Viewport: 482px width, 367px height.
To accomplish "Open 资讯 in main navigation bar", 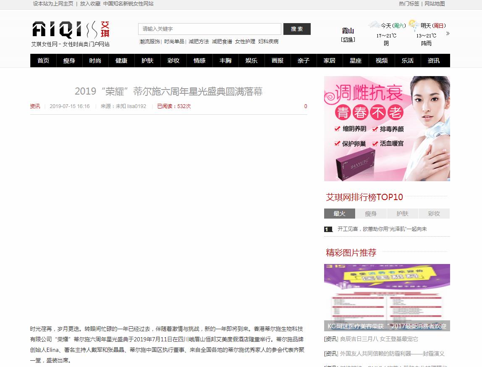I will [x=434, y=61].
